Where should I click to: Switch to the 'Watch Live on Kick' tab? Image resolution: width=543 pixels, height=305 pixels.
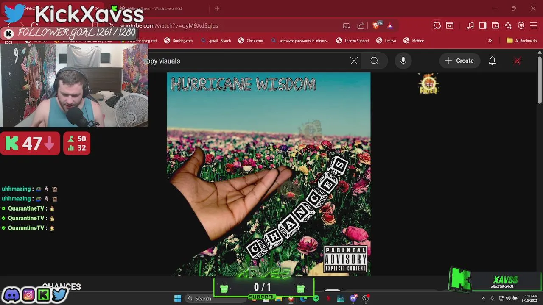155,8
